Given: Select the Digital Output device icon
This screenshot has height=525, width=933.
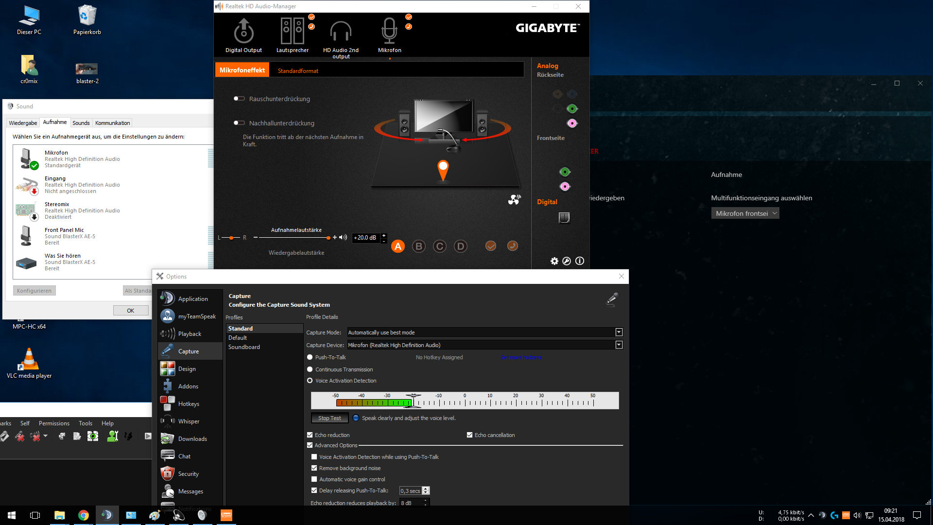Looking at the screenshot, I should click(243, 32).
